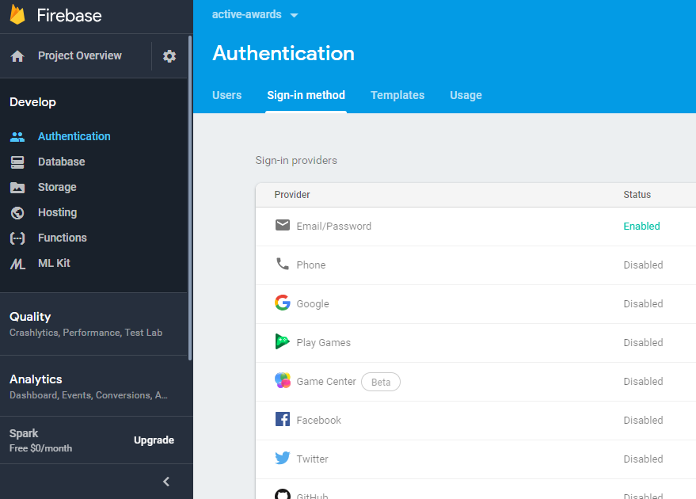The height and width of the screenshot is (499, 696).
Task: Open ML Kit via its icon
Action: (17, 264)
